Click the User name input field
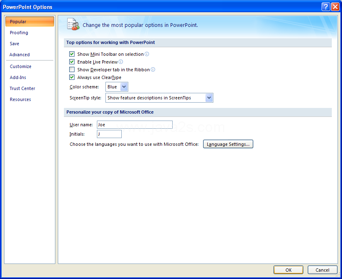 tap(135, 125)
